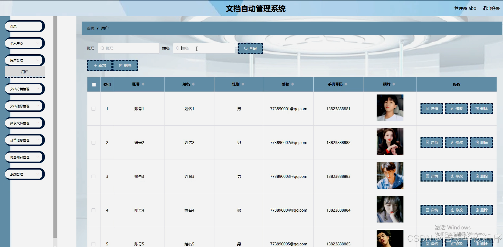Open 详情 for 账号3 row

[432, 176]
